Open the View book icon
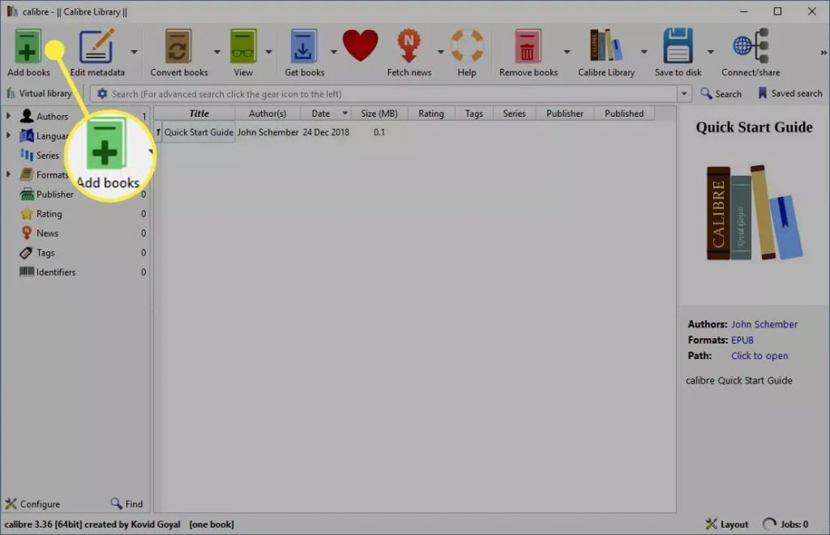830x535 pixels. coord(243,46)
